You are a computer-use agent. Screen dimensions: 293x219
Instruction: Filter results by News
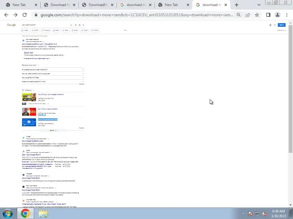[56, 30]
